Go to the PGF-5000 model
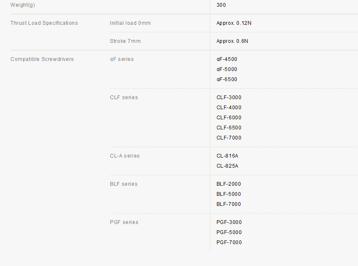 tap(229, 232)
